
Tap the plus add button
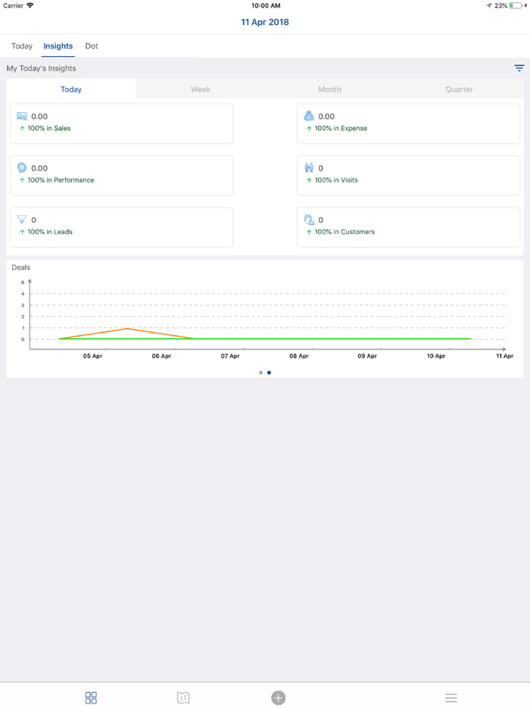(279, 697)
